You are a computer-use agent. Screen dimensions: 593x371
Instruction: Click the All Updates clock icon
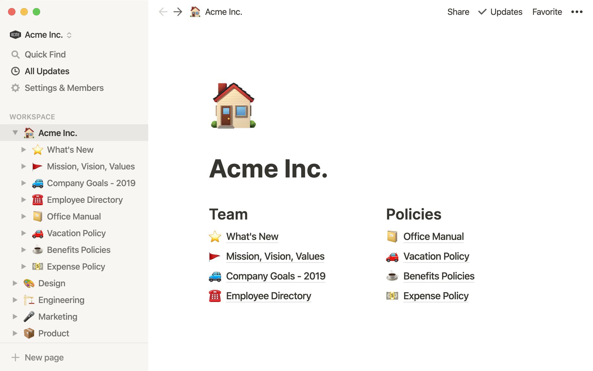point(15,71)
